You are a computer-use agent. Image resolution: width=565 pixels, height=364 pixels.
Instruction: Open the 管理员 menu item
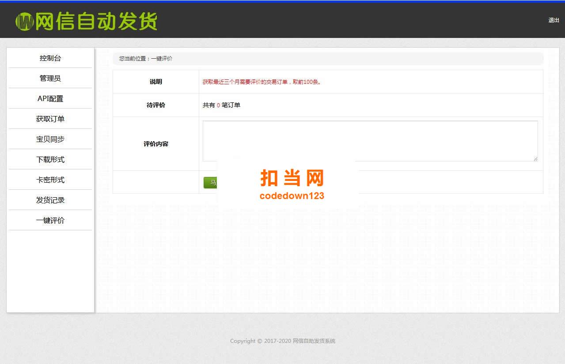tap(50, 78)
